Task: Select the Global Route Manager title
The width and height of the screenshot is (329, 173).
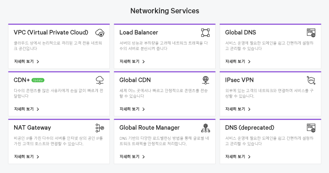Action: point(150,128)
